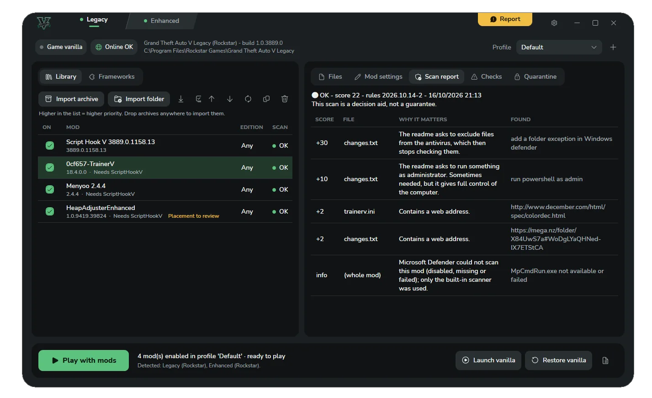Select the Menyoo 2.4.4 mod row
This screenshot has height=398, width=652.
[165, 189]
